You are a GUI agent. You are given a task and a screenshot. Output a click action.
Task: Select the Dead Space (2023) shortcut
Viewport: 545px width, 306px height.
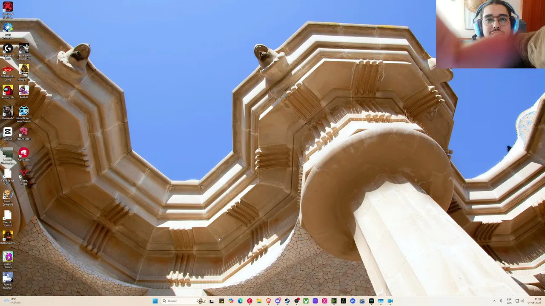[x=8, y=177]
